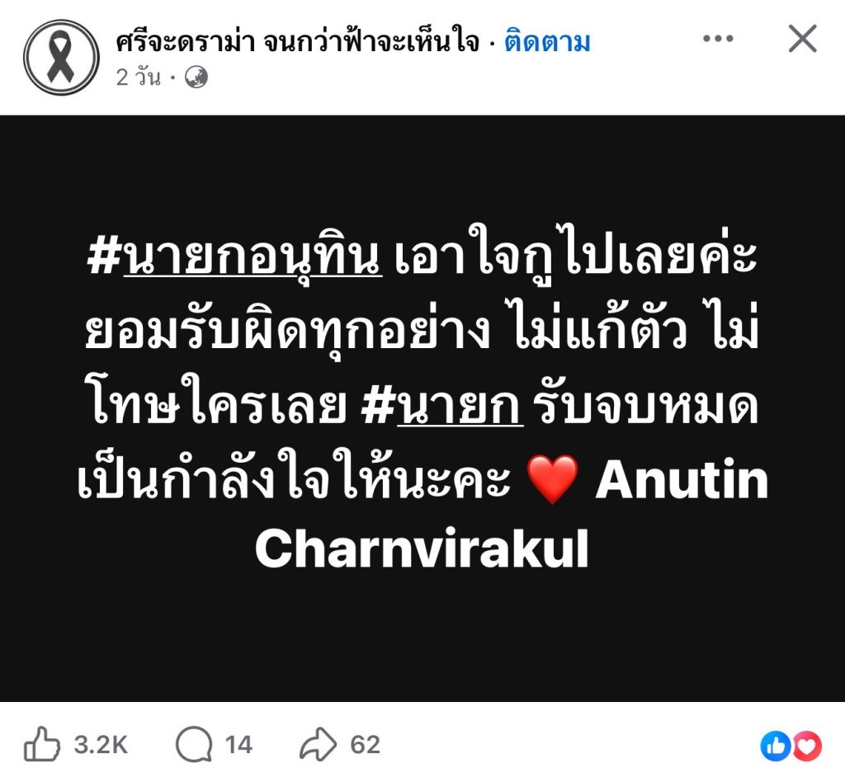Open the three-dot post options menu

718,38
